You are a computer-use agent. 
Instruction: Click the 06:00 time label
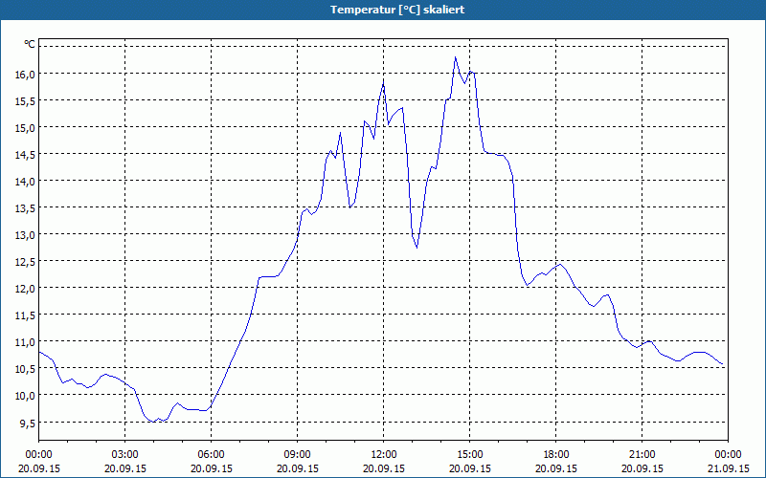(211, 455)
